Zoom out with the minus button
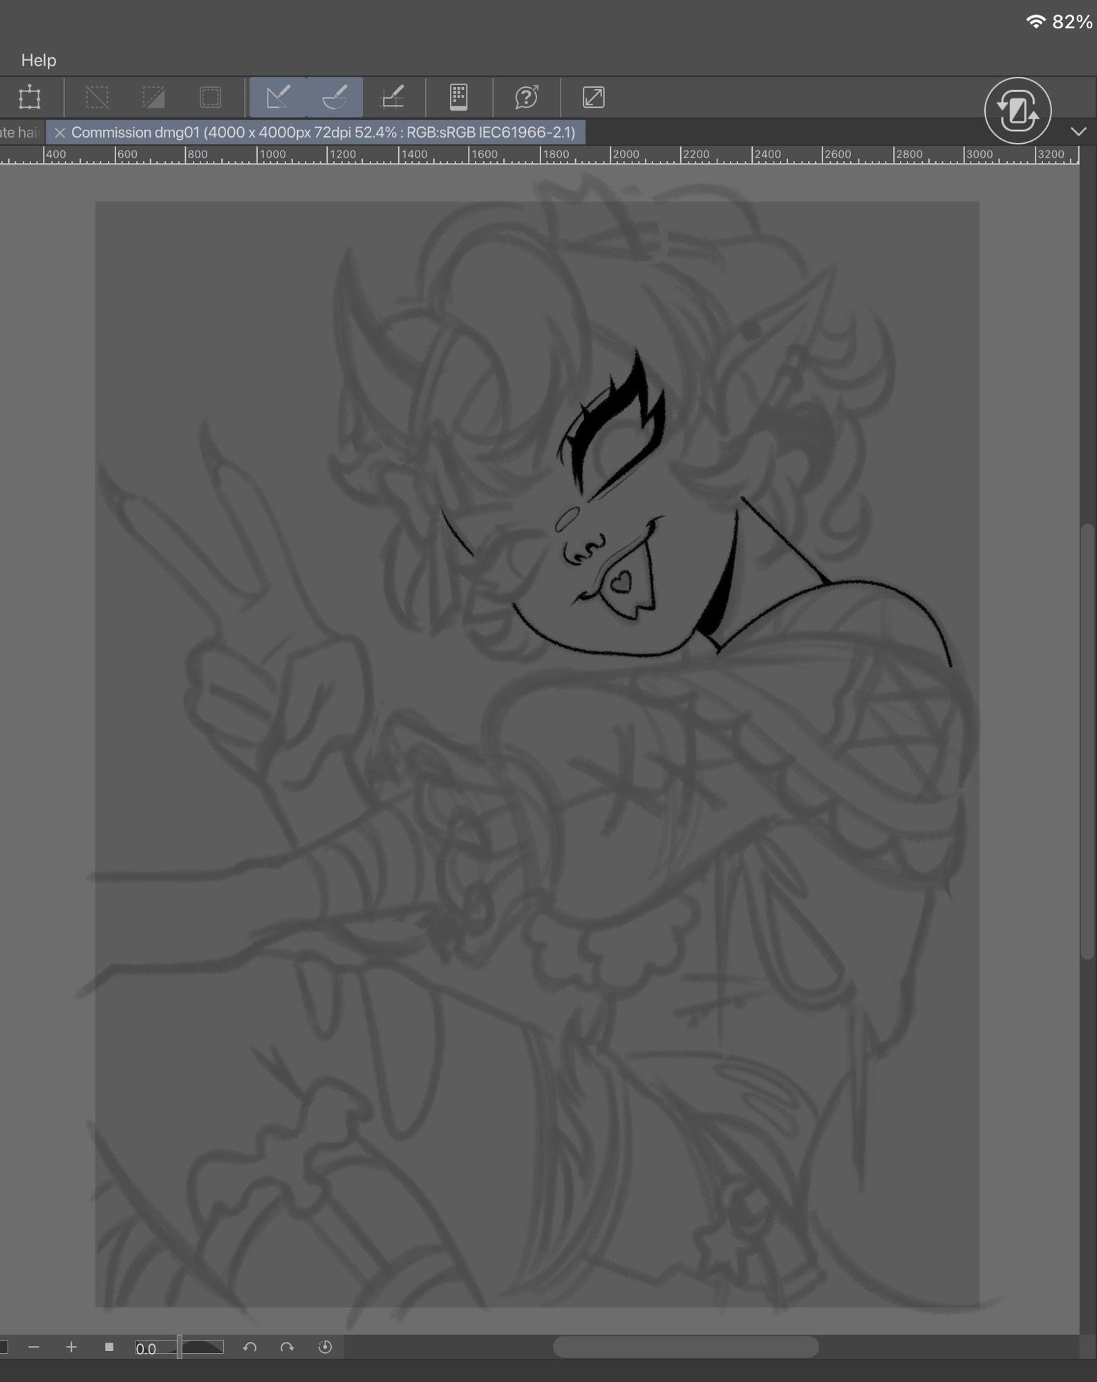Image resolution: width=1097 pixels, height=1382 pixels. [x=34, y=1347]
